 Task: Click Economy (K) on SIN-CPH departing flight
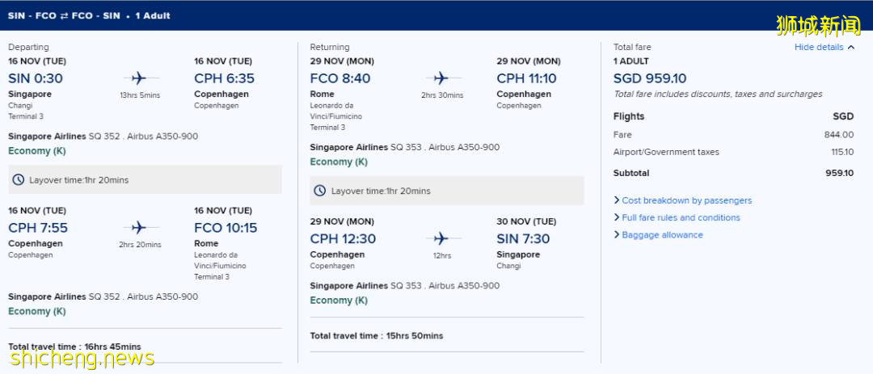[x=37, y=151]
